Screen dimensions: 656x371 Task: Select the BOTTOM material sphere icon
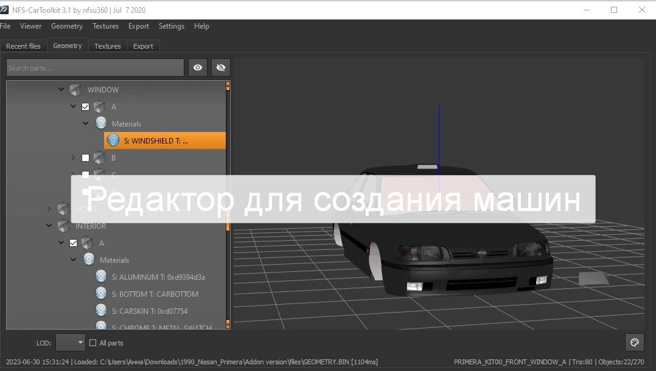100,293
